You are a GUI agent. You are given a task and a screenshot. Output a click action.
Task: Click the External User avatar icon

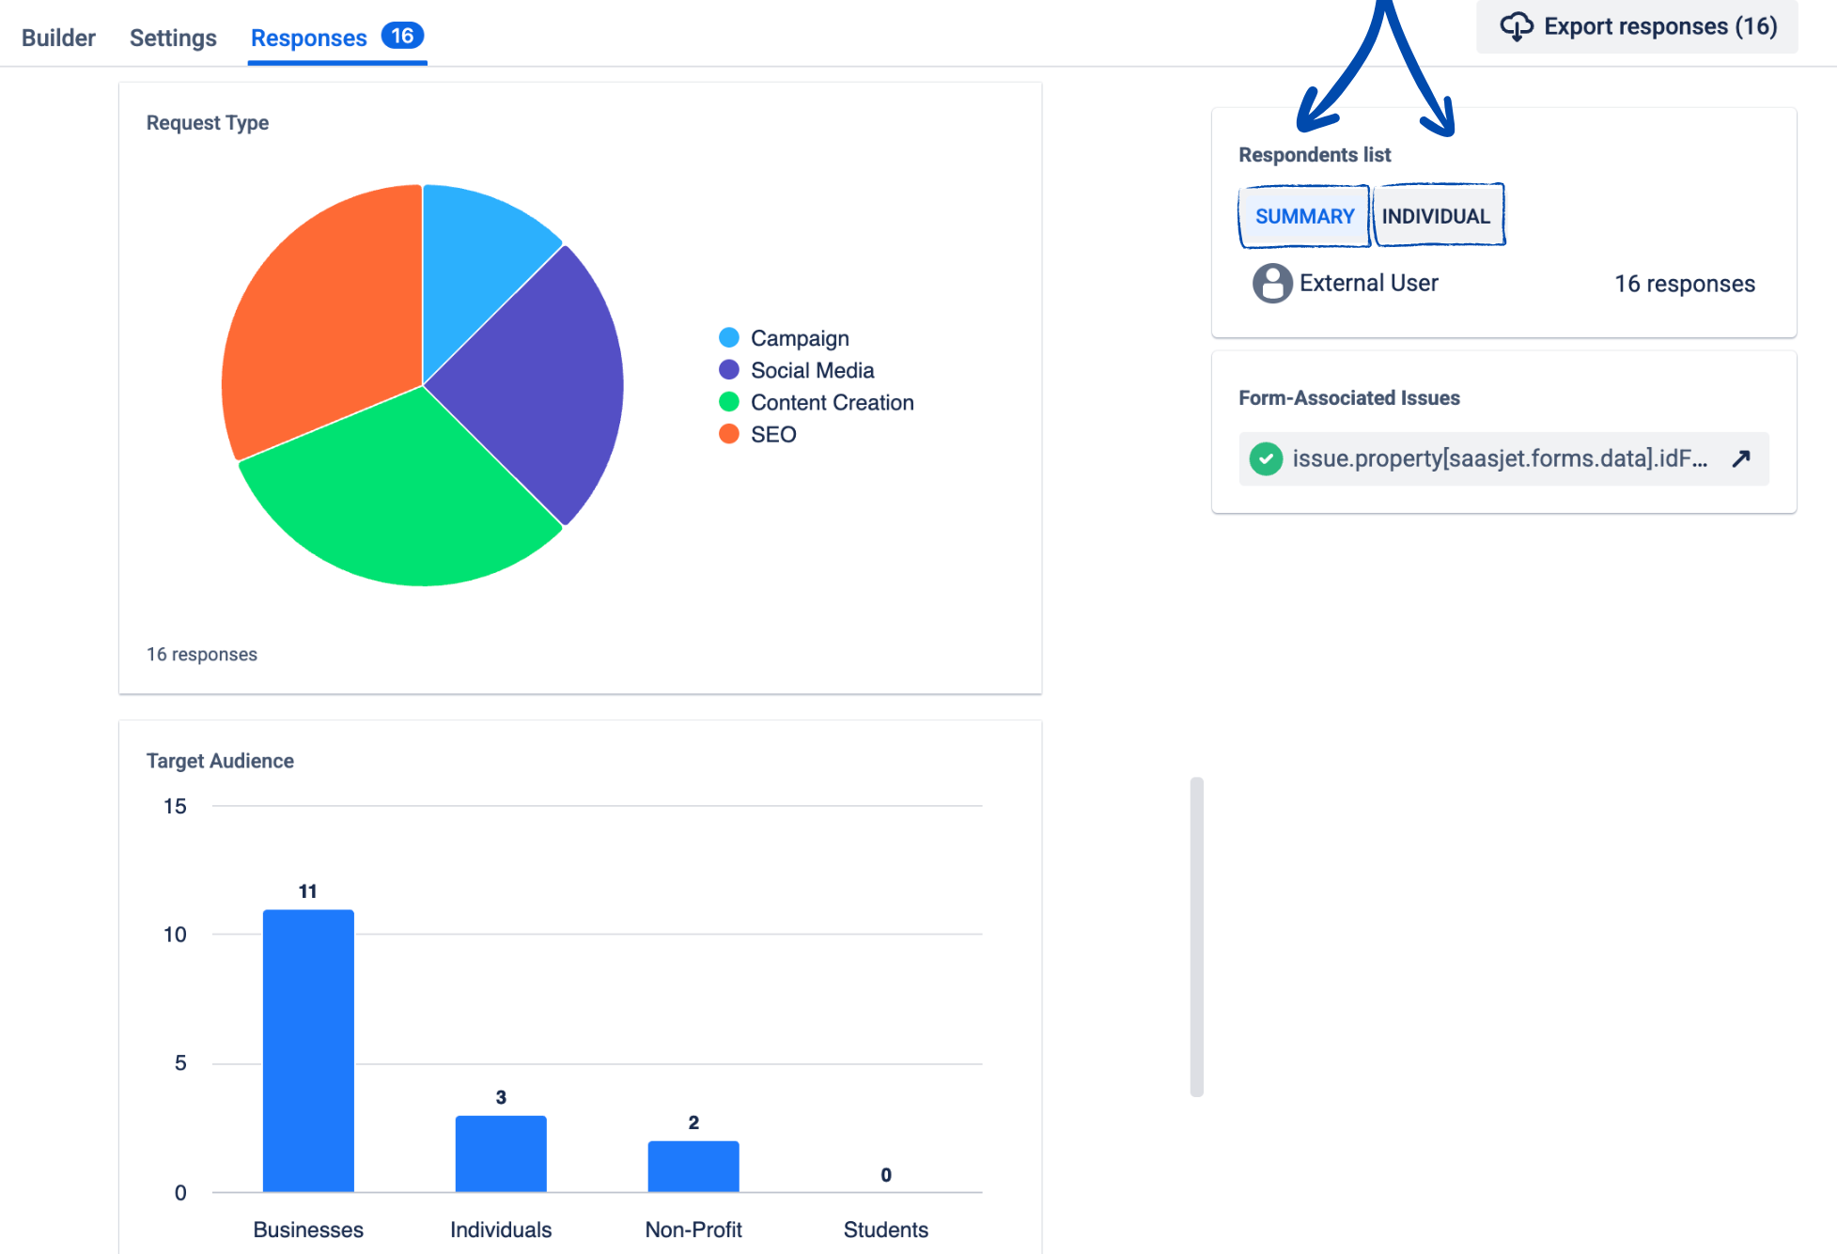click(x=1271, y=283)
